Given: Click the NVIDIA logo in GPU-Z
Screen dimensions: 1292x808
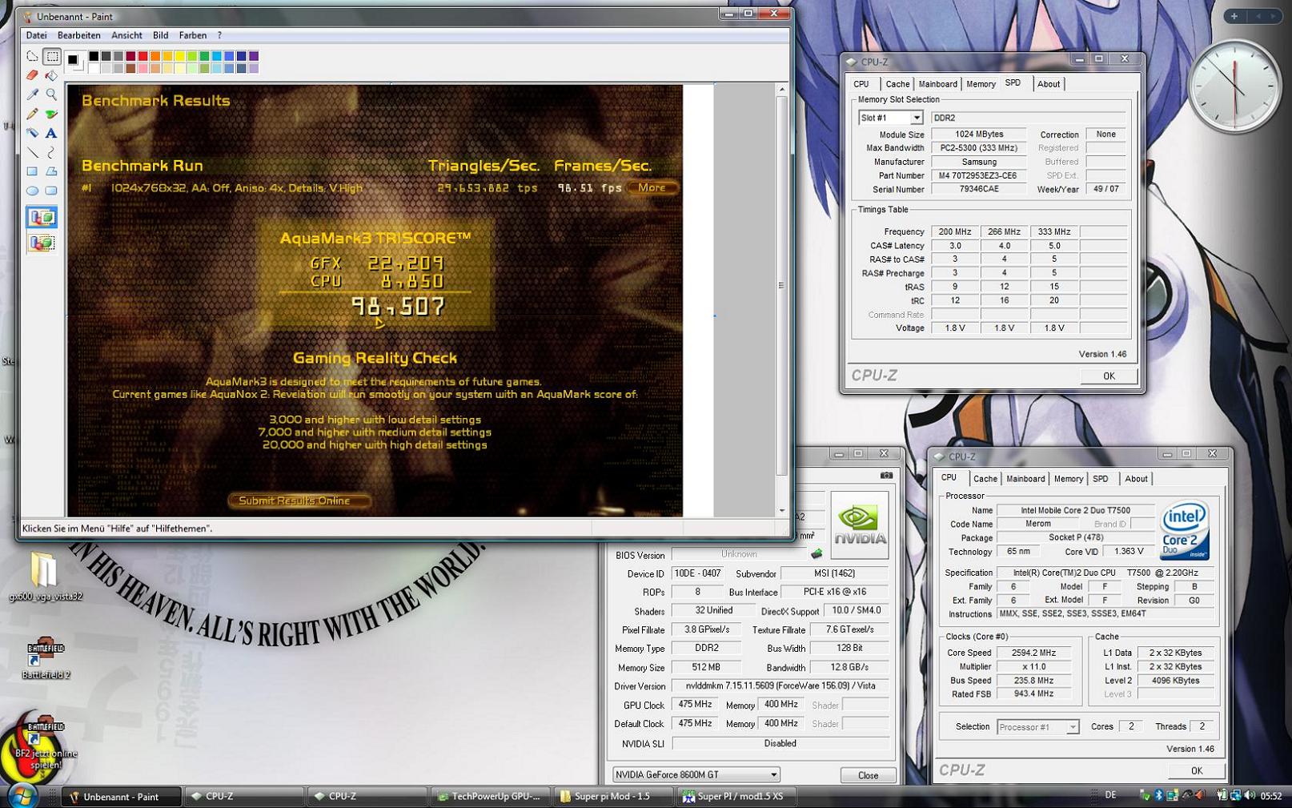Looking at the screenshot, I should [860, 525].
